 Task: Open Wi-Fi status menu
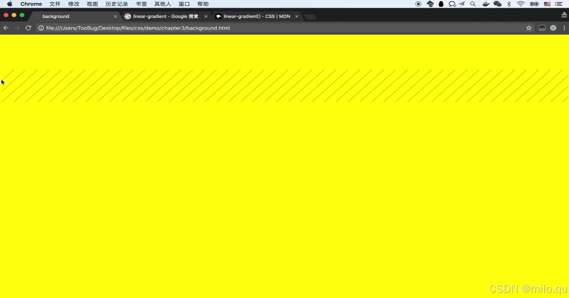tap(521, 4)
